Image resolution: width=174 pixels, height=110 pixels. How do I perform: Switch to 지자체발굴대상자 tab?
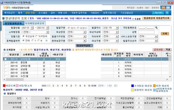35,23
